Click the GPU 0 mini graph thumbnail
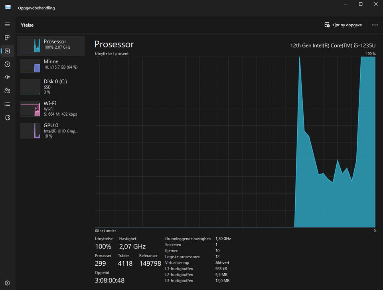The image size is (383, 290). point(30,131)
